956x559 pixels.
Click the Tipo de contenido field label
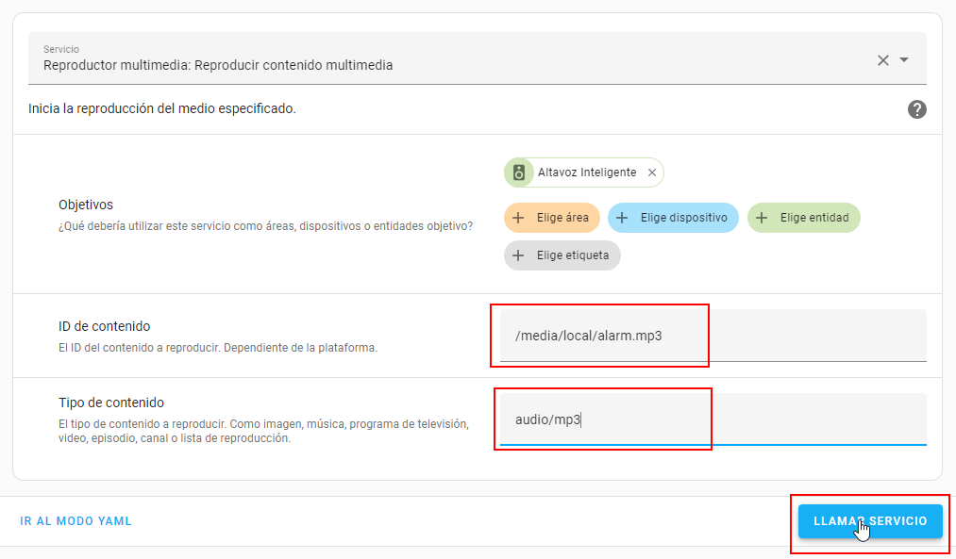(111, 403)
